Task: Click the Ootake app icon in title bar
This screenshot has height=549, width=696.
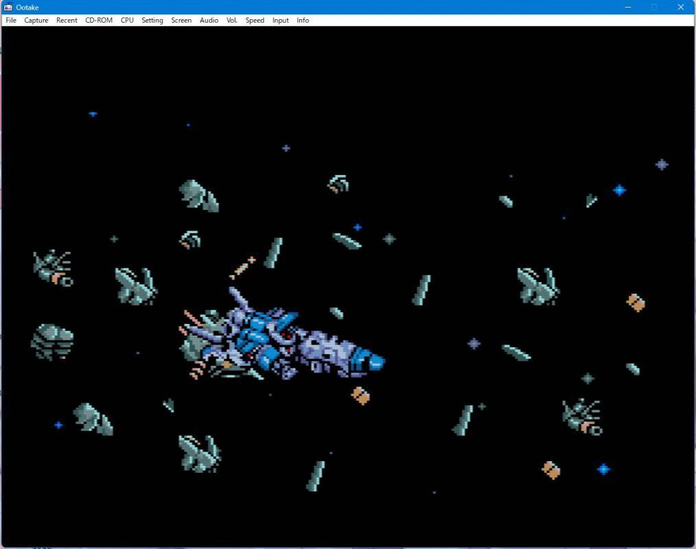Action: [8, 7]
